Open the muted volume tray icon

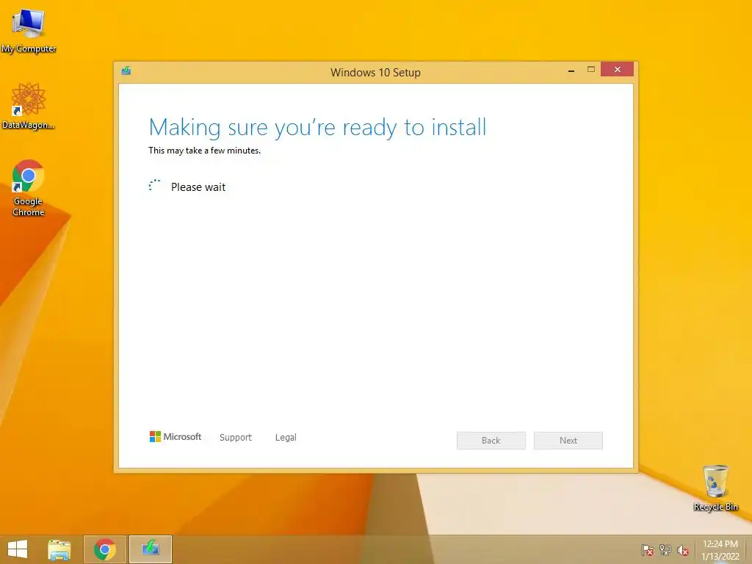[x=682, y=550]
